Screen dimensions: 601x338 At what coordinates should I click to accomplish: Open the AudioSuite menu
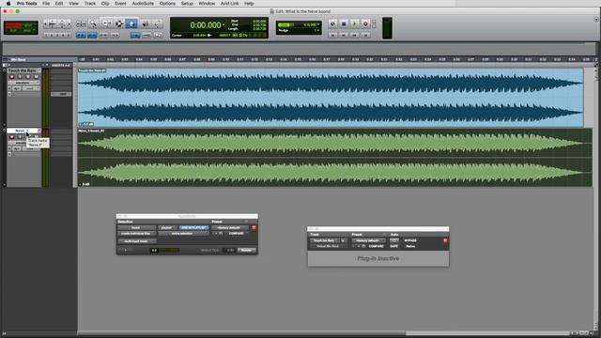143,4
